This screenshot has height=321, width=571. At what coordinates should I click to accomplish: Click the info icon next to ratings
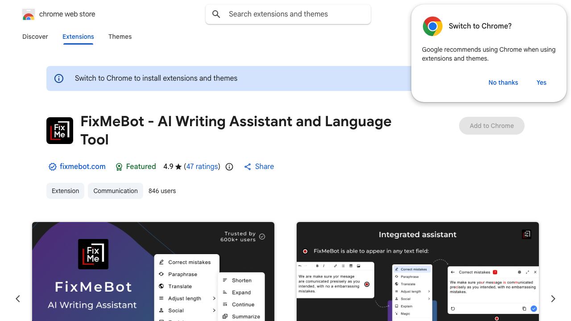tap(229, 167)
